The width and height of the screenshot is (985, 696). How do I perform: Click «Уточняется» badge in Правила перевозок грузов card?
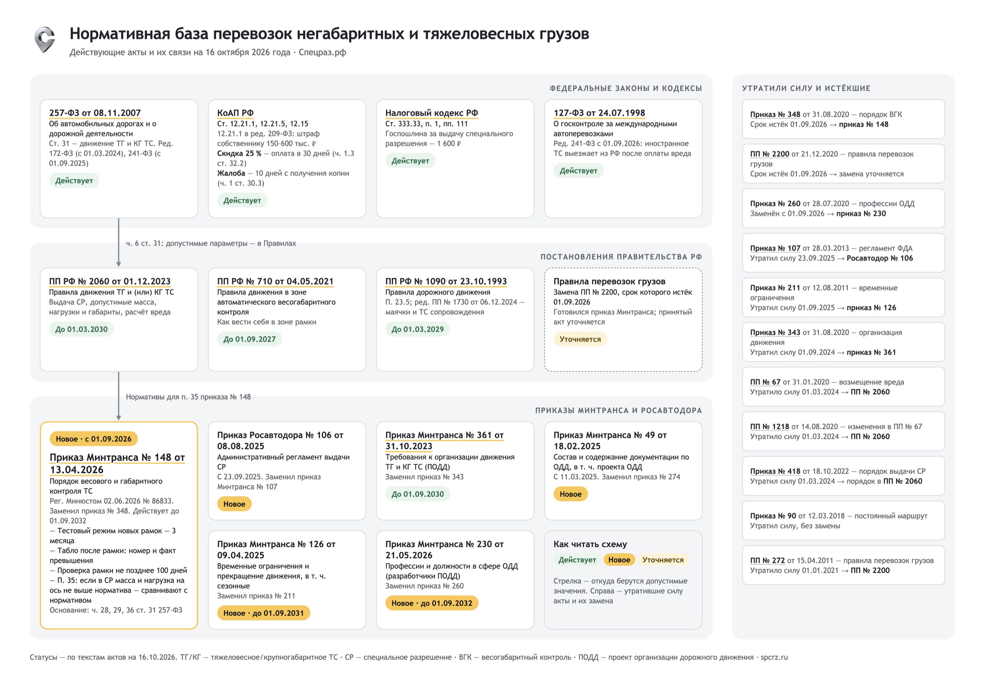pos(580,339)
